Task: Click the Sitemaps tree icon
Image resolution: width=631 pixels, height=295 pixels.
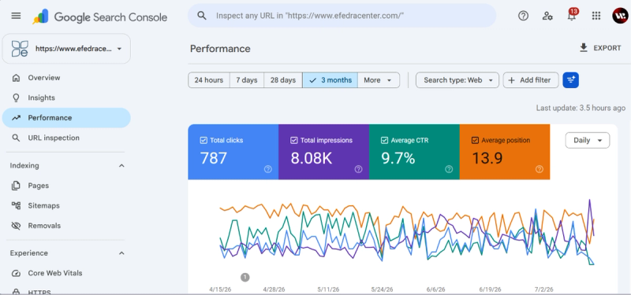Action: [16, 206]
